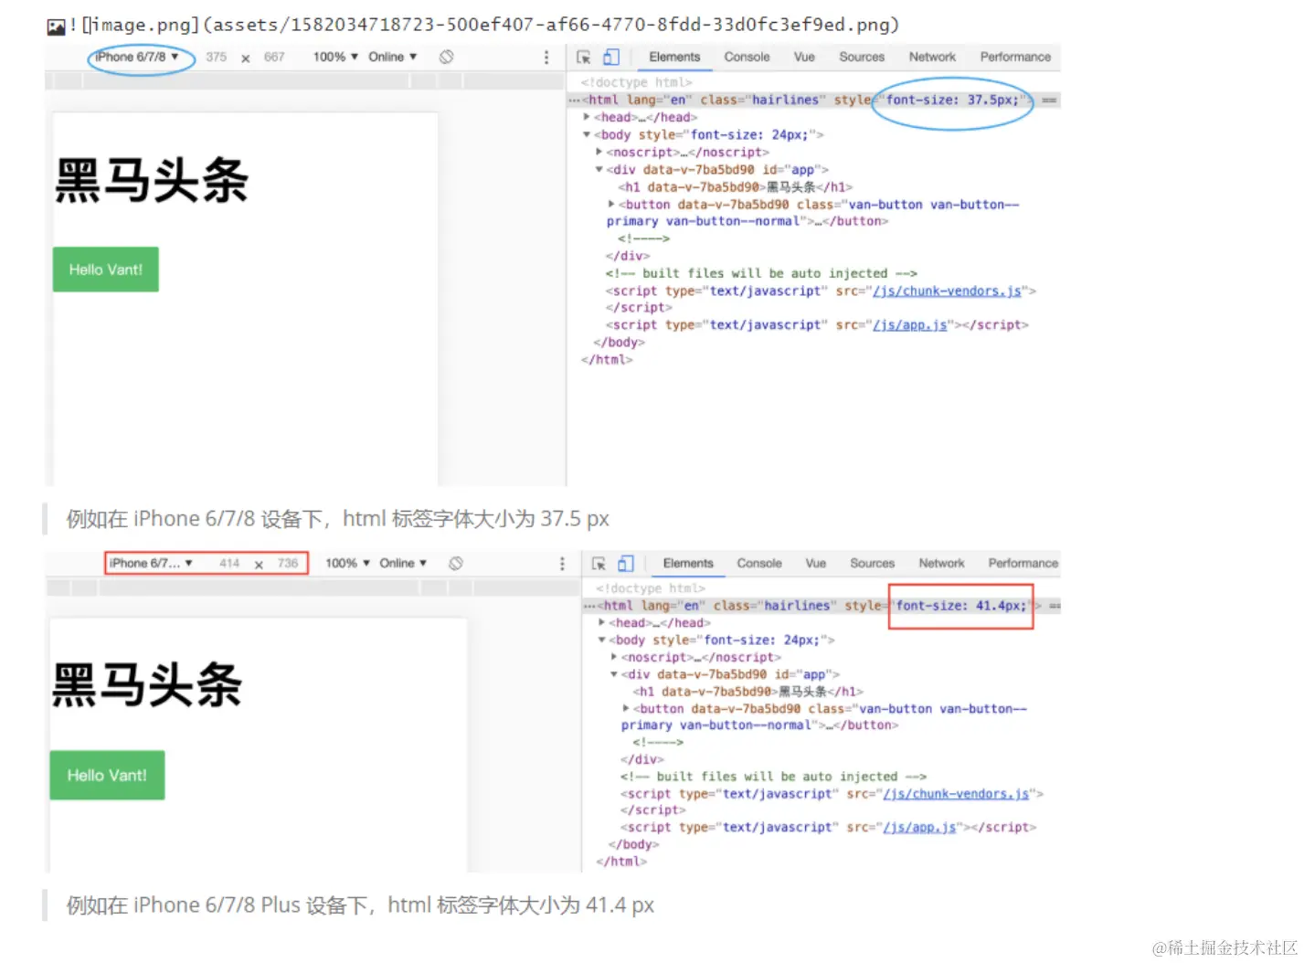Open the iPhone 6/7… device dropdown beside width 414
The width and height of the screenshot is (1304, 963).
click(151, 564)
